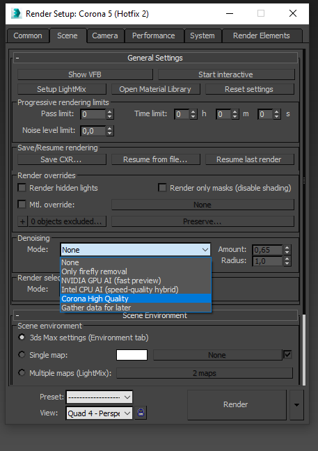Enable Render hidden lights checkbox
The image size is (318, 451).
click(x=22, y=188)
